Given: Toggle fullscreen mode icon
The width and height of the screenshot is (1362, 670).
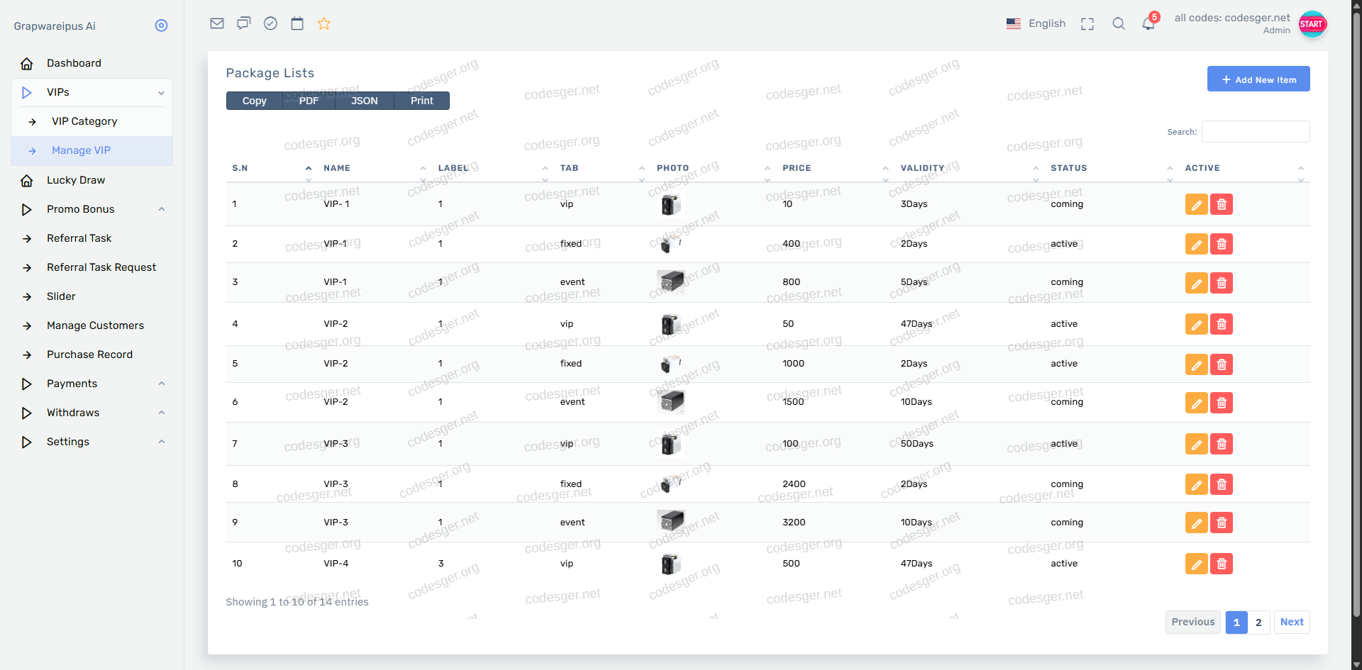Looking at the screenshot, I should click(x=1087, y=24).
